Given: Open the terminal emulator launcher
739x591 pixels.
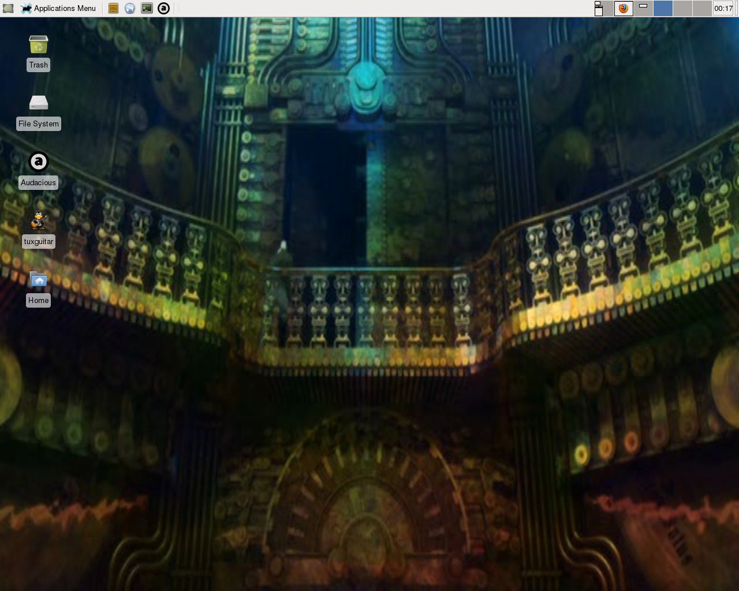Looking at the screenshot, I should pos(147,8).
